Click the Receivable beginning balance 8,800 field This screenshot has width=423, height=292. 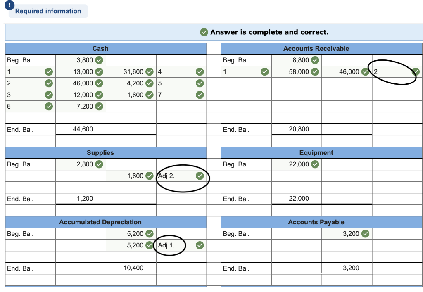[297, 60]
